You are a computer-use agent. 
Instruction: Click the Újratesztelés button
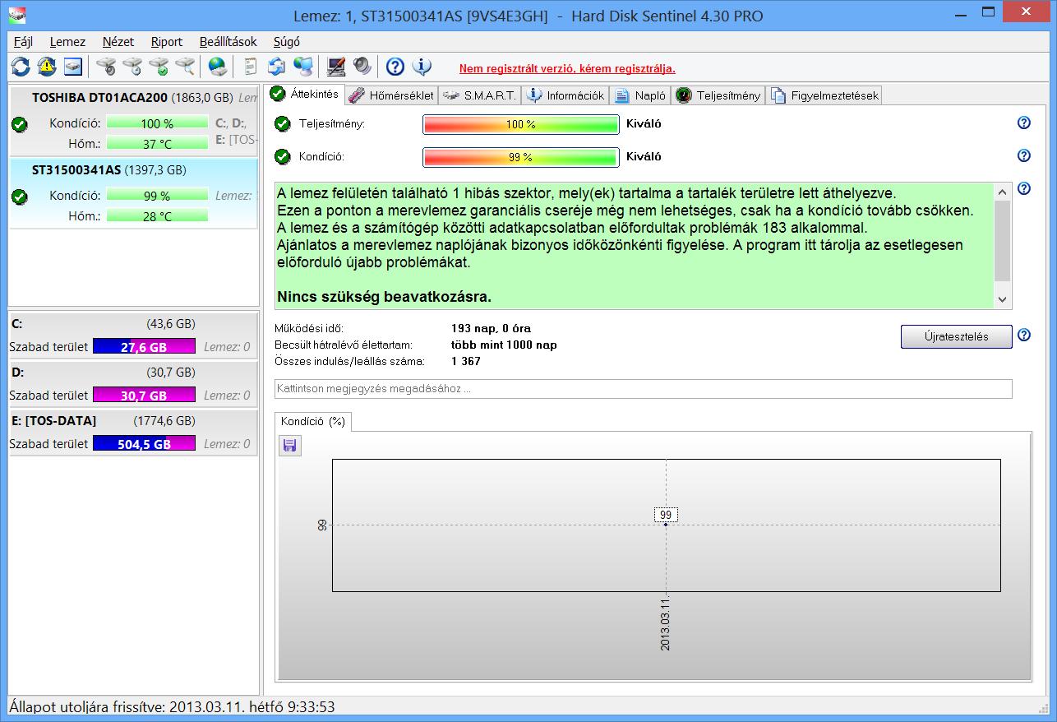pyautogui.click(x=956, y=336)
